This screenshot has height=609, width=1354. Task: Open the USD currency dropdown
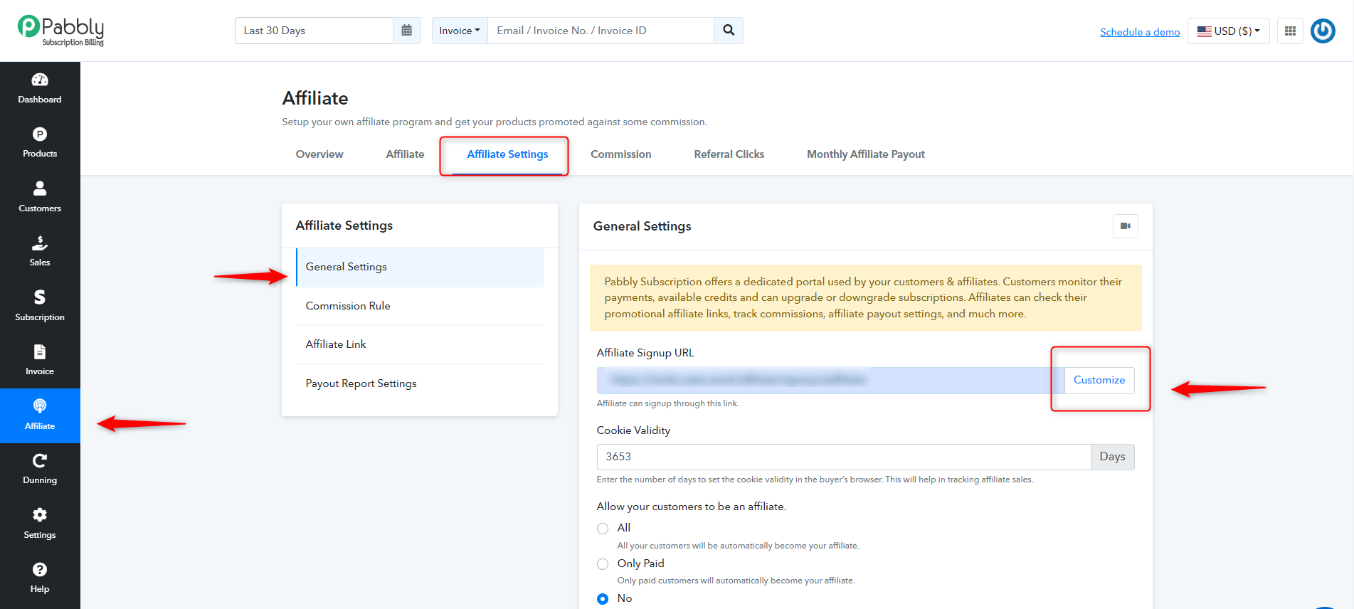[1229, 31]
